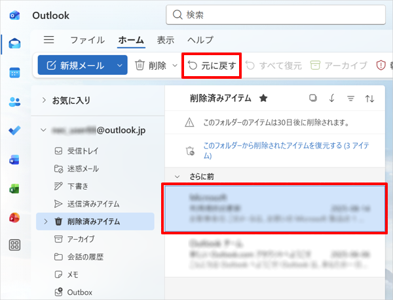Viewport: 393px width, 300px height.
Task: Click the 削除 trash button
Action: 151,66
